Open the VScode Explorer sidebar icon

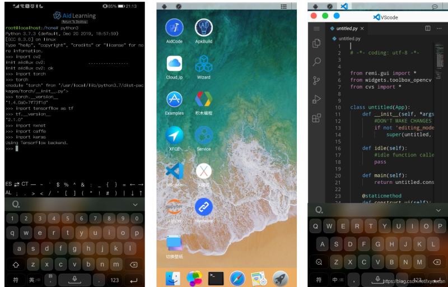pos(316,43)
